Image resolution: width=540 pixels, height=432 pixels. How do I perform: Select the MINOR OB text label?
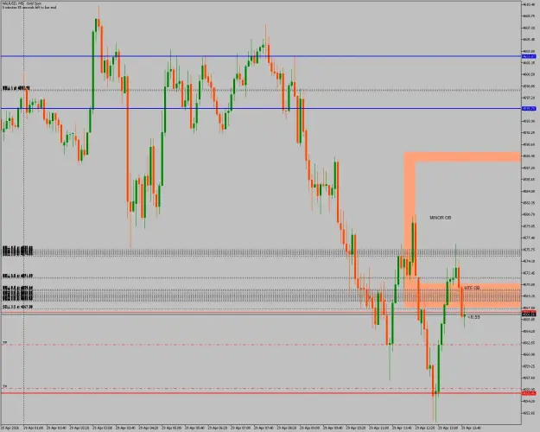coord(440,218)
